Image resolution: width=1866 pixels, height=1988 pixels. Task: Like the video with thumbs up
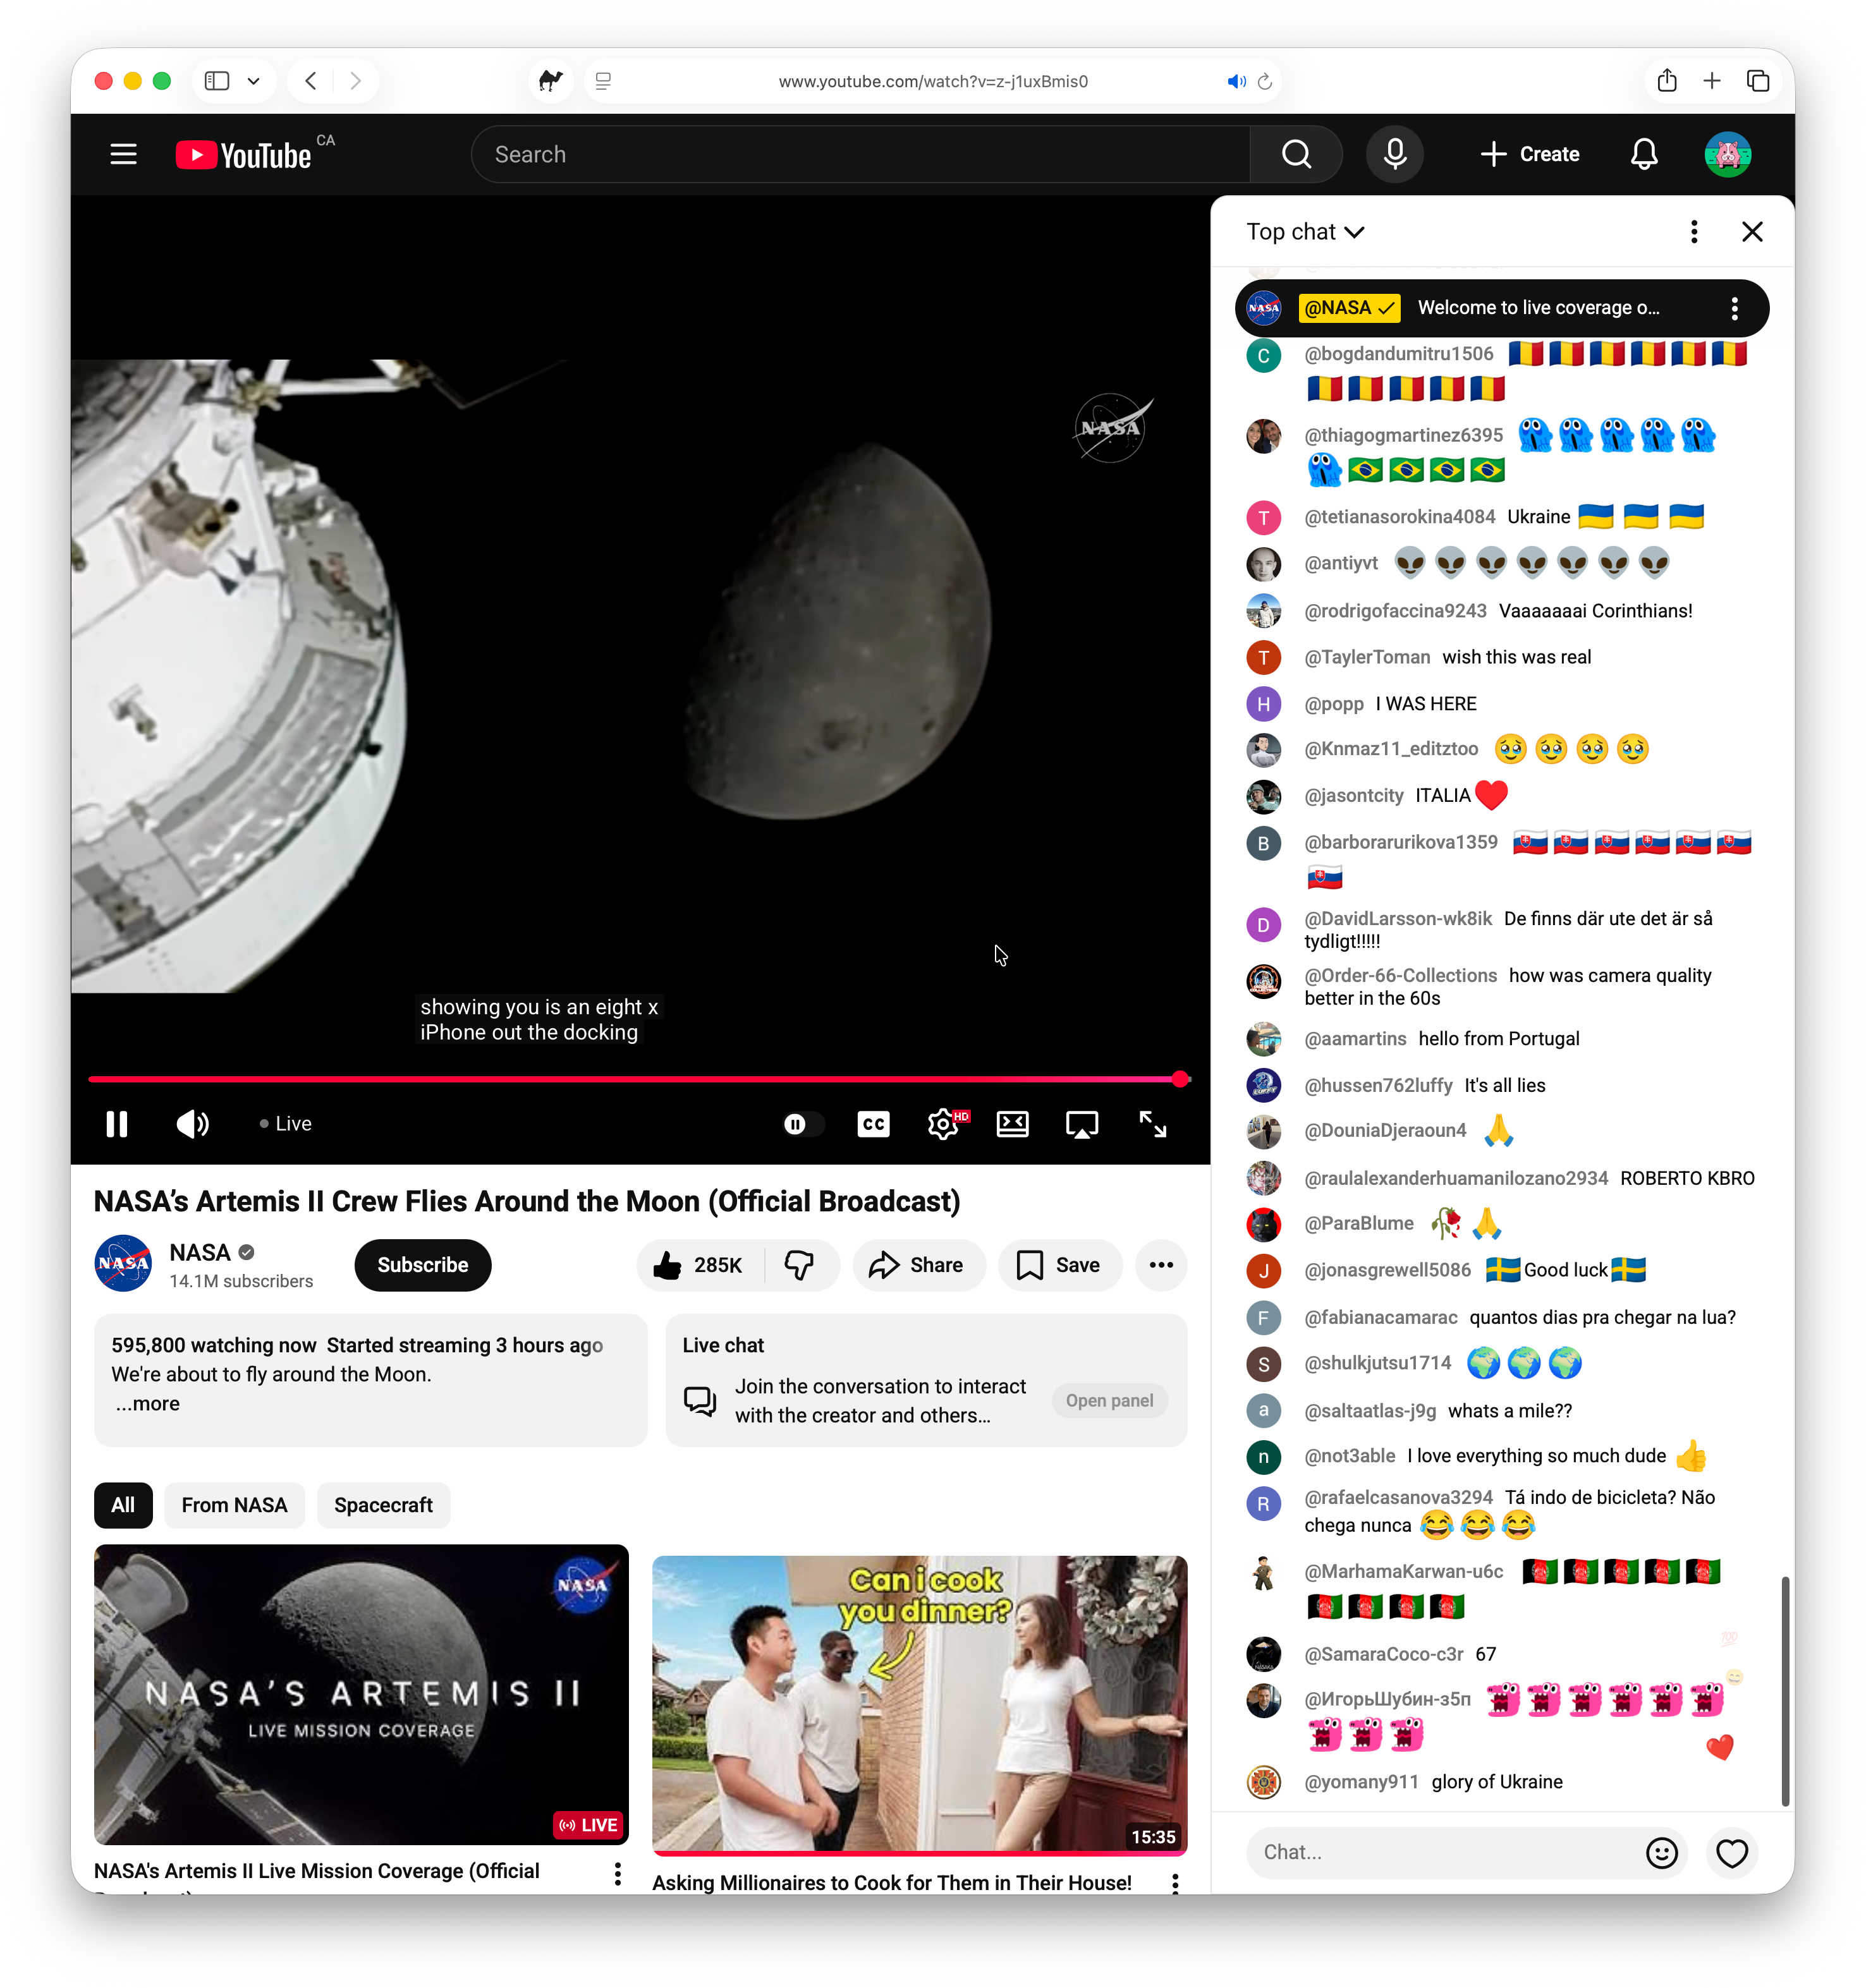pos(698,1265)
